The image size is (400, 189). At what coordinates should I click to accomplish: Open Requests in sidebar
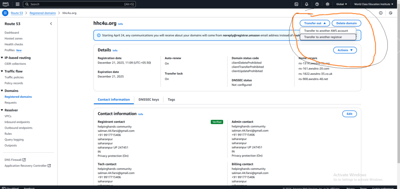[11, 102]
